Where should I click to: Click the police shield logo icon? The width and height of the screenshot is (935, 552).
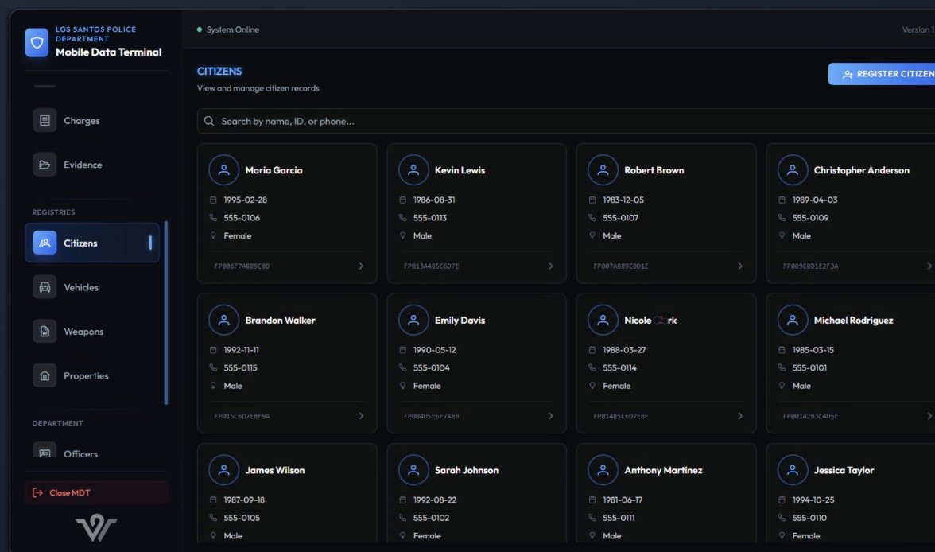[x=37, y=42]
